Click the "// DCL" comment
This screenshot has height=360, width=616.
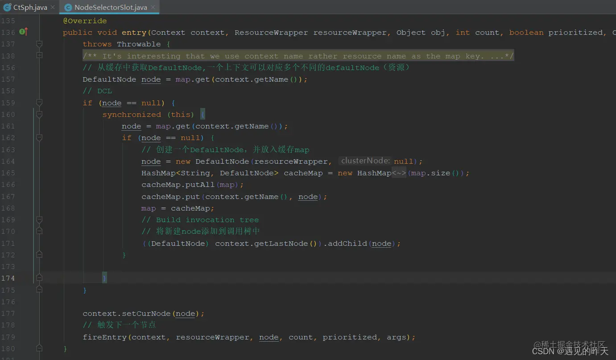(x=97, y=91)
